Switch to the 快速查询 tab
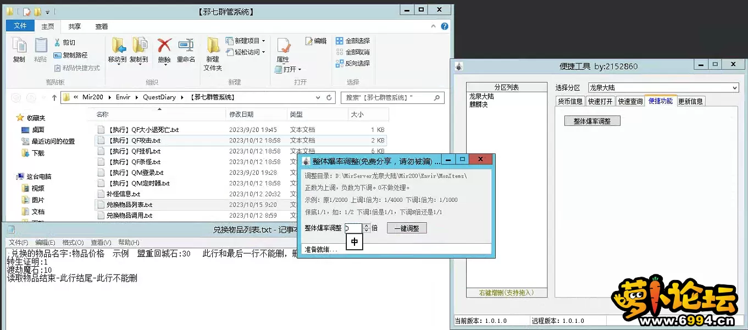 pyautogui.click(x=630, y=101)
